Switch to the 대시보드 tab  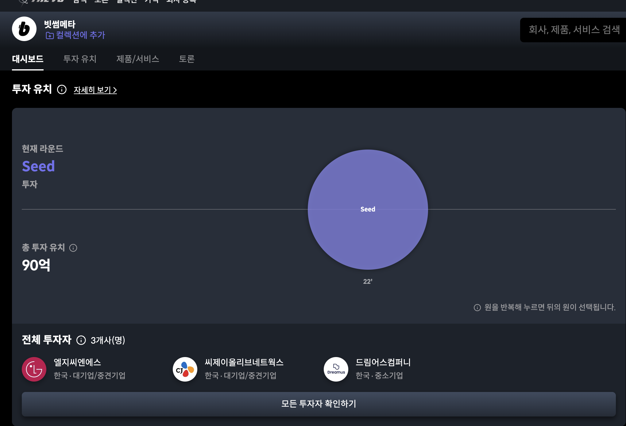tap(28, 59)
